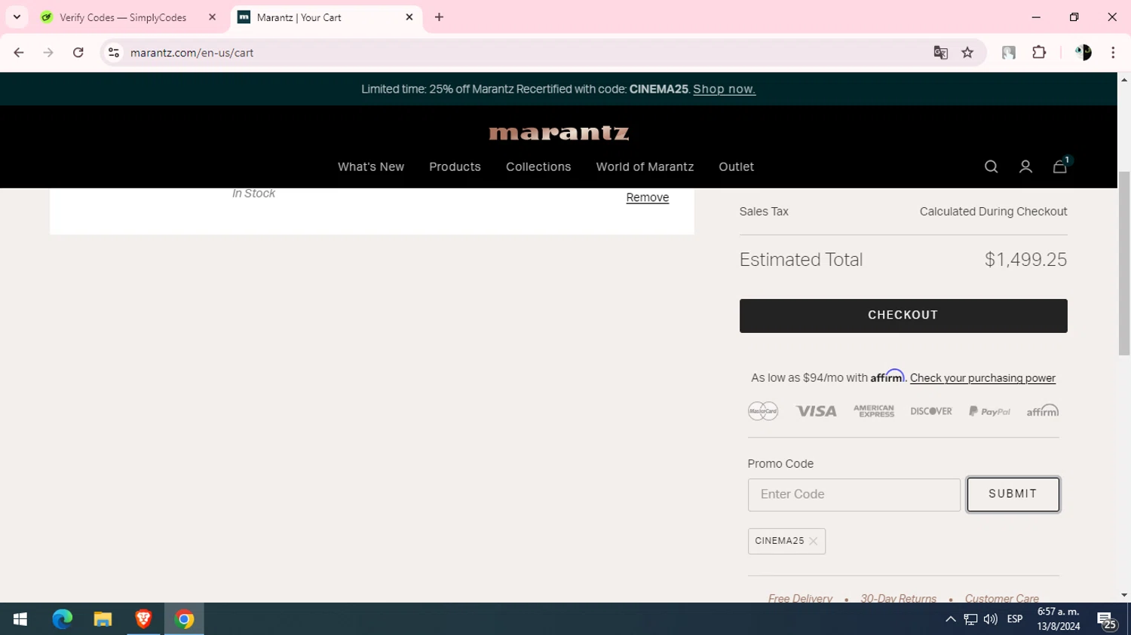Click the Chrome forward arrow
The width and height of the screenshot is (1131, 635).
(x=48, y=53)
